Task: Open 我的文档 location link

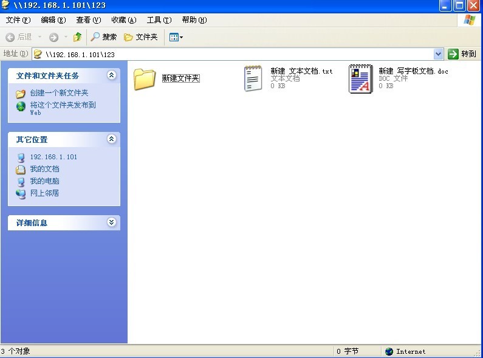Action: click(45, 169)
